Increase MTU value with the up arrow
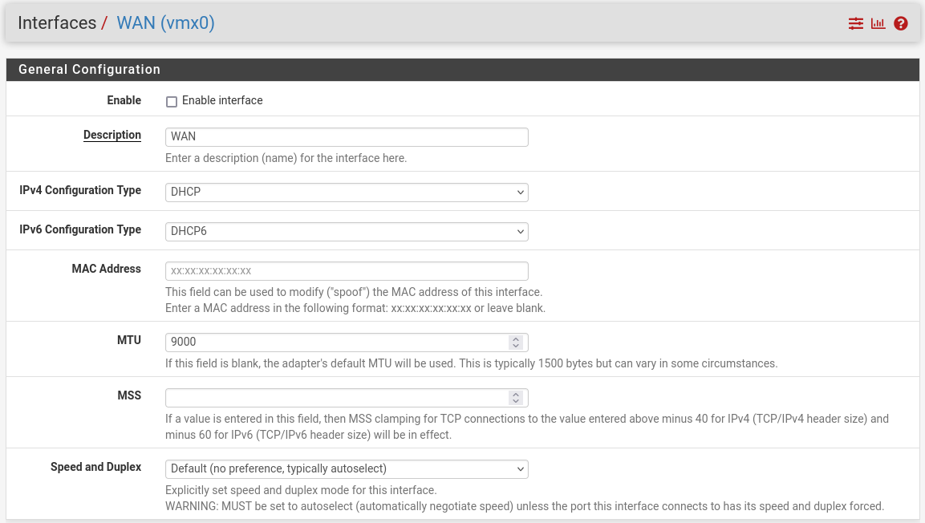The image size is (925, 523). pyautogui.click(x=516, y=339)
